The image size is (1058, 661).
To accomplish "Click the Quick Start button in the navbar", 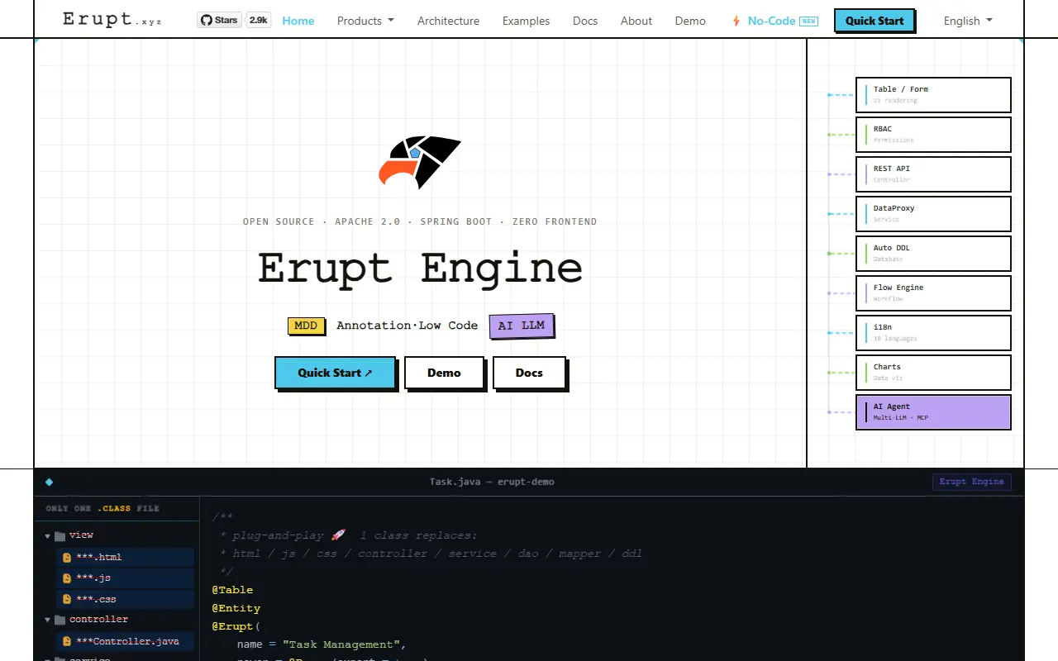I will (x=875, y=21).
